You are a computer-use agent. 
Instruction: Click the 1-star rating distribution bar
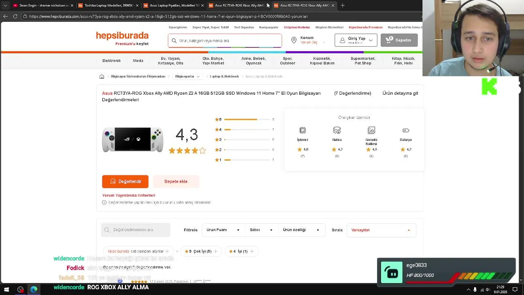pos(247,160)
